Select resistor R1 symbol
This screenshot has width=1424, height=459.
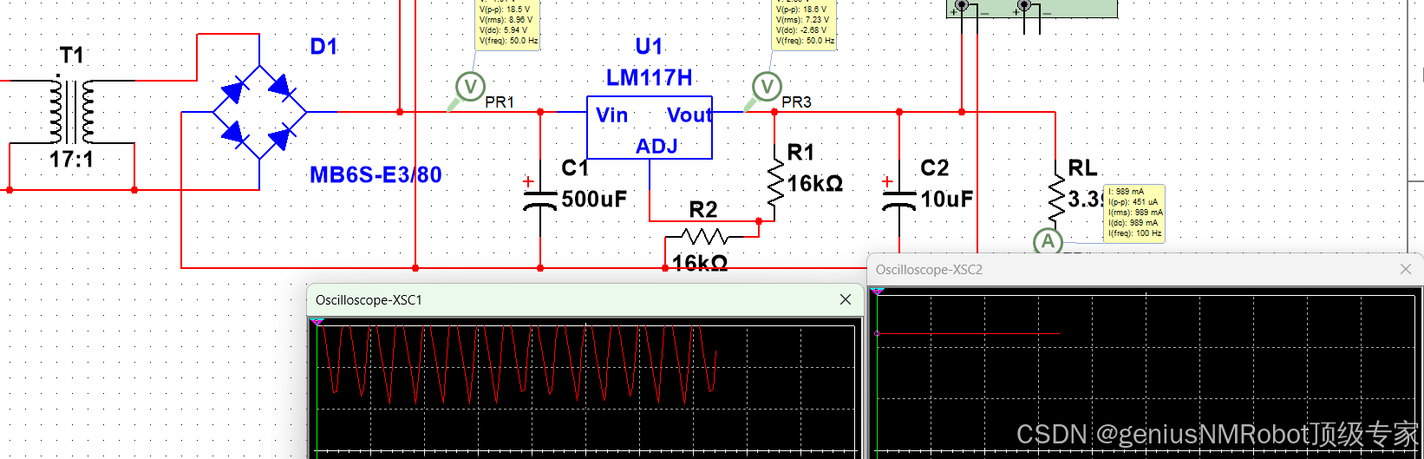pyautogui.click(x=774, y=182)
